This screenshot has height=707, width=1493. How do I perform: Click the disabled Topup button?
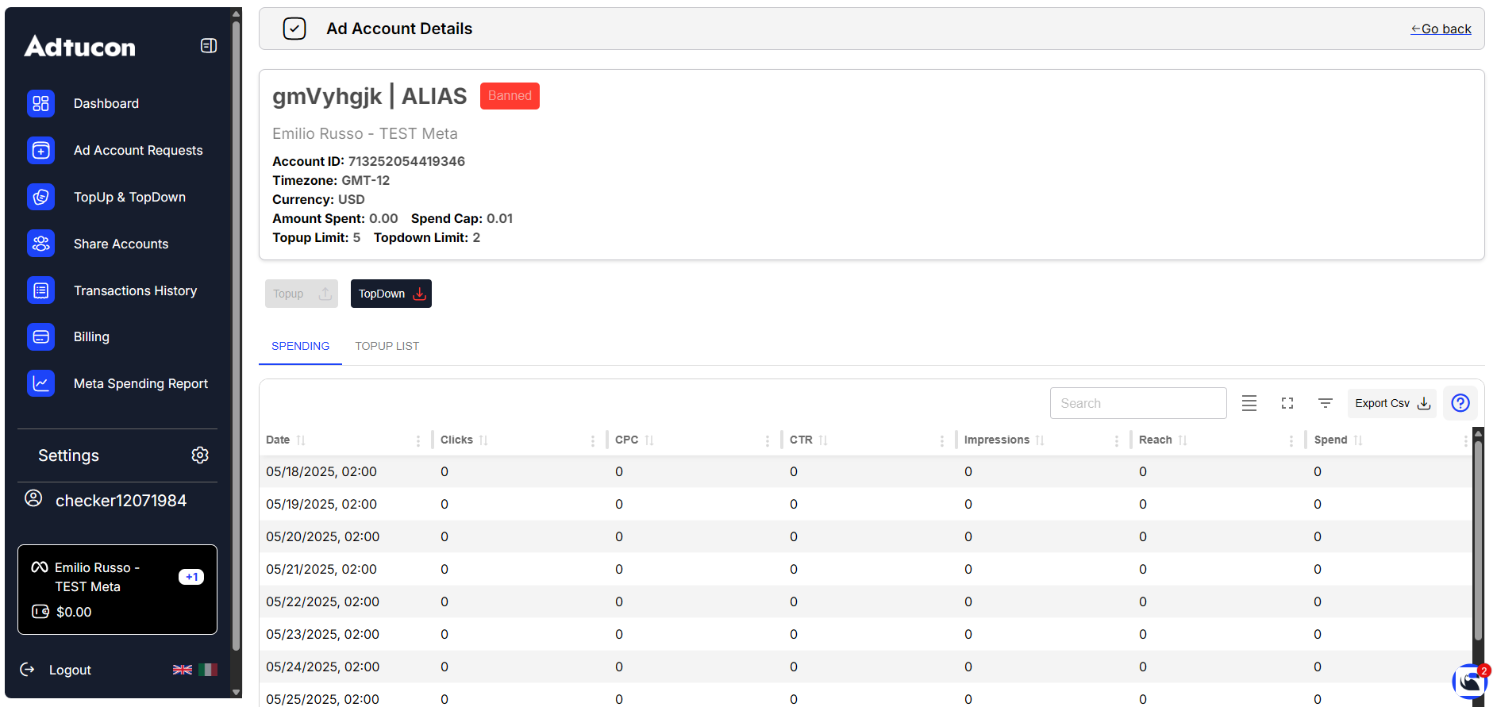[x=302, y=294]
